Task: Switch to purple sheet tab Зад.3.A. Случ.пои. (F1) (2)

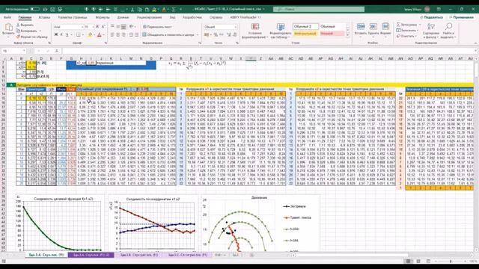Action: (x=91, y=255)
